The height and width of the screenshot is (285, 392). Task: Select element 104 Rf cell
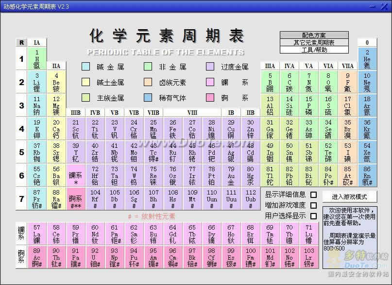[x=95, y=199]
